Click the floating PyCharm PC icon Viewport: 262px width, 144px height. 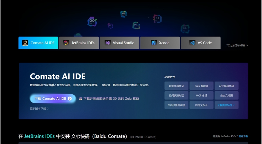tap(136, 25)
